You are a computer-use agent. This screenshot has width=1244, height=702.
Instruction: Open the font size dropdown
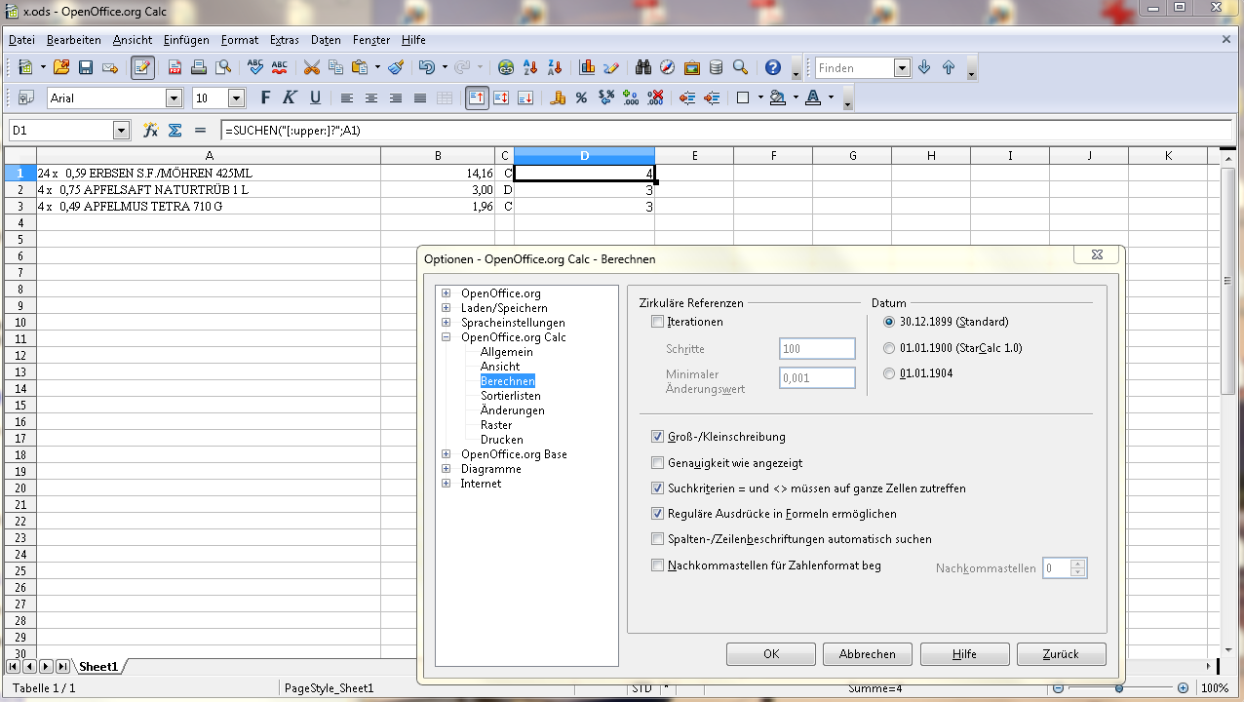(x=236, y=97)
